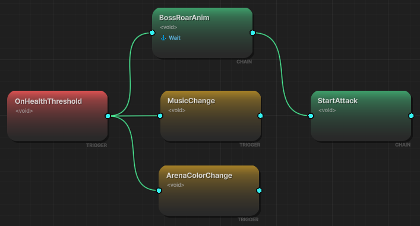The image size is (420, 226).
Task: Click the output port of MusicChange node
Action: 260,116
